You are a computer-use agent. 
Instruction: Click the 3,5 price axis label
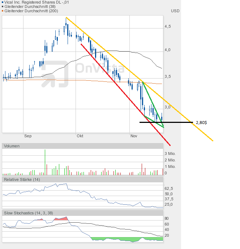[168, 76]
